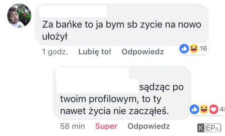Click the blue Like reaction on first comment
Screen dimensions: 225x136
184,49
